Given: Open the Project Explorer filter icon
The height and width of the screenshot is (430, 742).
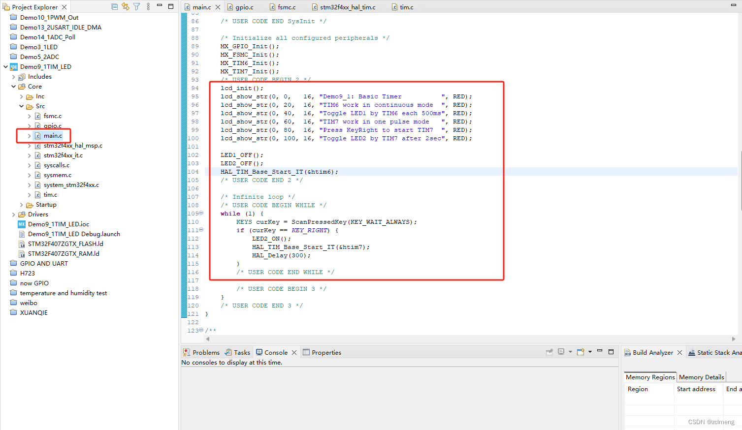Looking at the screenshot, I should click(137, 6).
